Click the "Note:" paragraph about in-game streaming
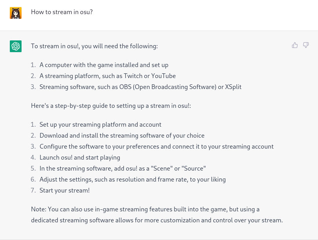 point(156,215)
